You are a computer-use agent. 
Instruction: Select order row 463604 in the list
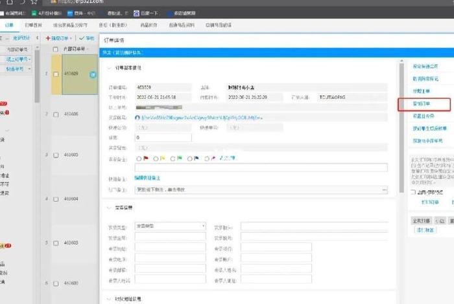75,199
